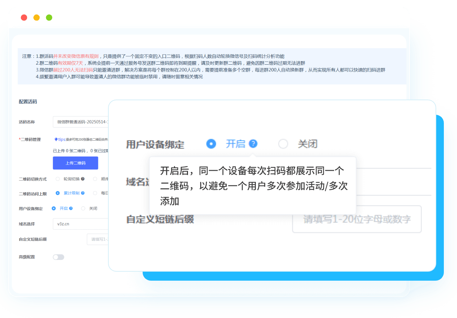Image resolution: width=457 pixels, height=318 pixels.
Task: Select the 开启 radio for 用户设备绑定 in popup
Action: [211, 144]
